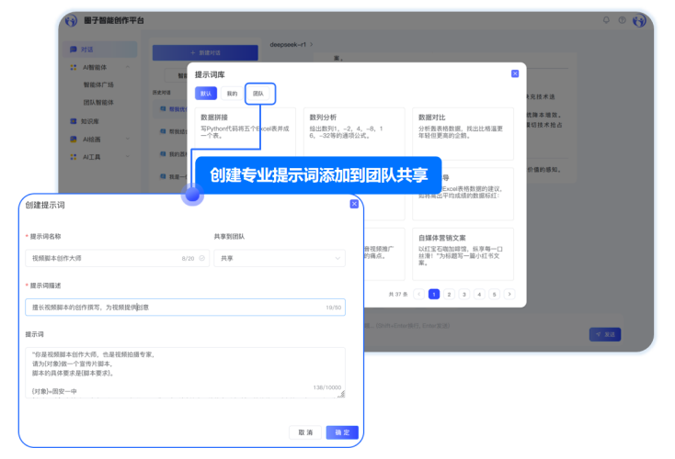Click 取消 in 创建提示词 dialog

pos(305,432)
